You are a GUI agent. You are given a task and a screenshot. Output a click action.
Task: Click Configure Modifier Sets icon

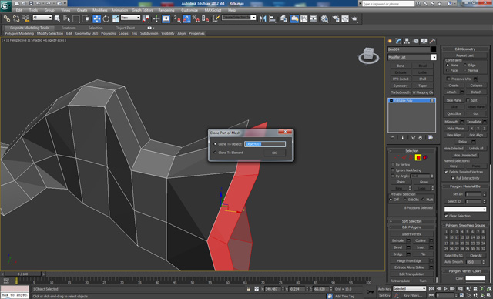point(431,138)
